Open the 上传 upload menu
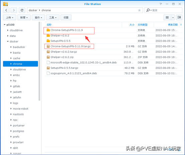Image resolution: width=185 pixels, height=155 pixels. pos(10,17)
